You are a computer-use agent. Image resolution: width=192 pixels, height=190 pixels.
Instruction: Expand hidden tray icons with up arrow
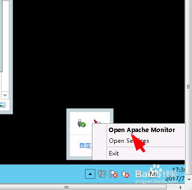coord(90,174)
